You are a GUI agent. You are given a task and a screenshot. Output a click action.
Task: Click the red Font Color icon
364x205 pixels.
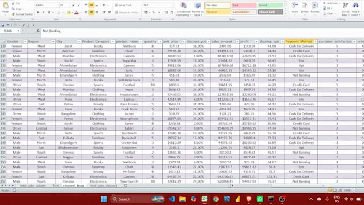[76, 13]
